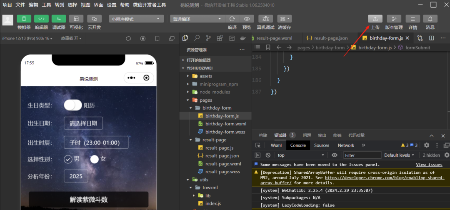Click the Compile (编译) refresh icon
This screenshot has height=210, width=450.
click(x=232, y=19)
